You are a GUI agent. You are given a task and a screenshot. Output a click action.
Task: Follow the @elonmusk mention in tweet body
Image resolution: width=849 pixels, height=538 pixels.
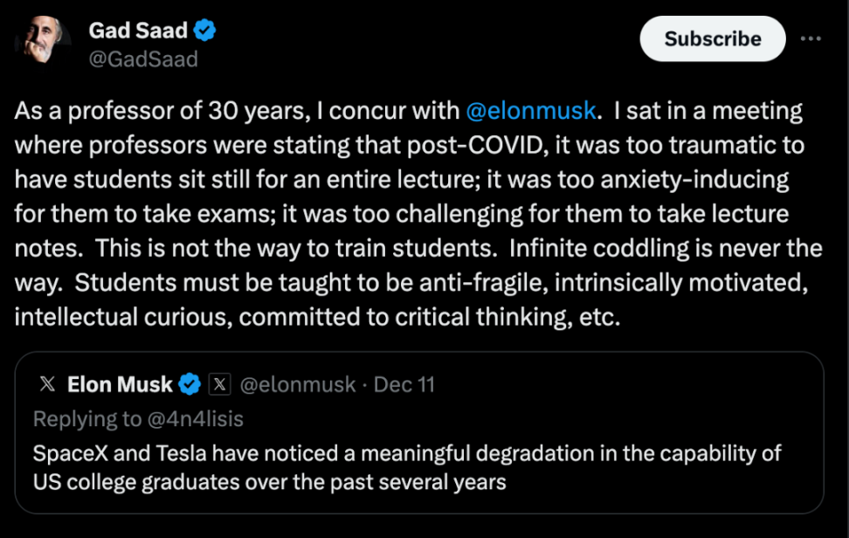tap(531, 111)
